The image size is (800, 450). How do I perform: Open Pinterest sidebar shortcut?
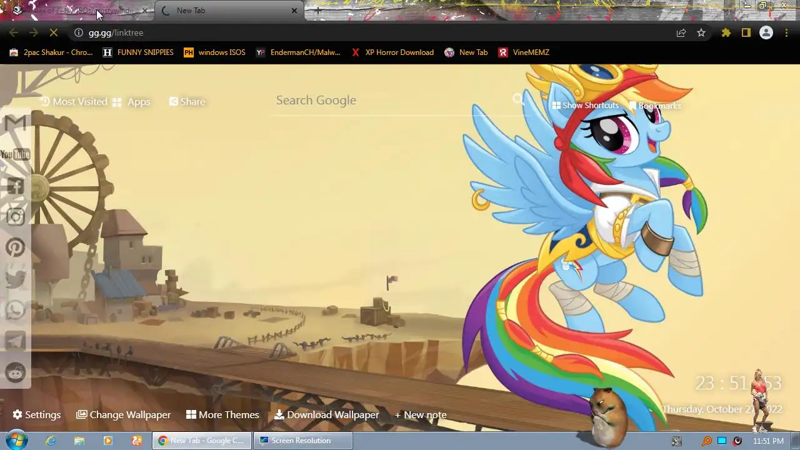(x=15, y=247)
